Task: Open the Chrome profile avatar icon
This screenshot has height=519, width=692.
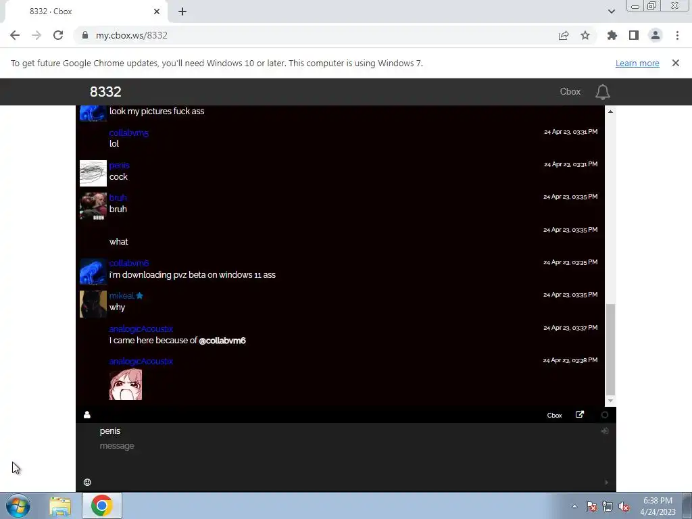Action: click(x=656, y=35)
